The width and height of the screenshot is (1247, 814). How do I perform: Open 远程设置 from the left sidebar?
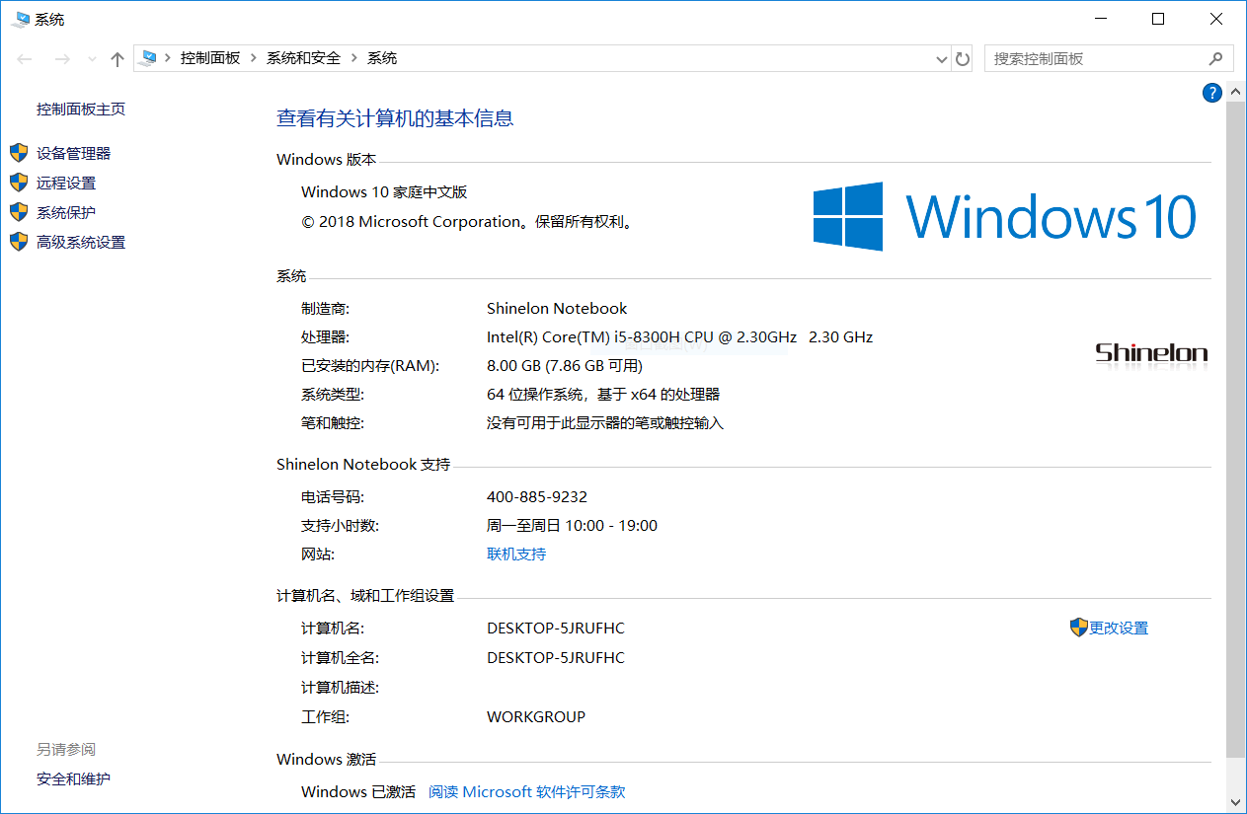(x=66, y=183)
